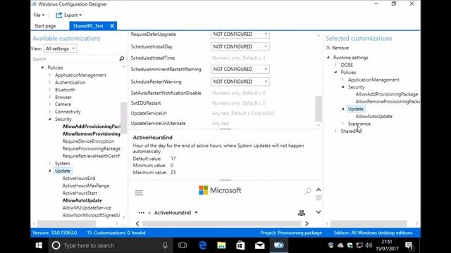Select RequireDeviceEncryption setting

click(88, 141)
